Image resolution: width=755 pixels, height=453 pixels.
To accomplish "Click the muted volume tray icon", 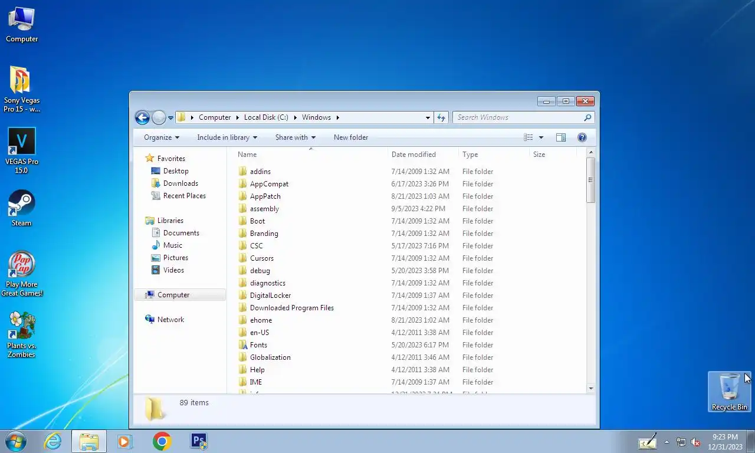I will click(695, 442).
